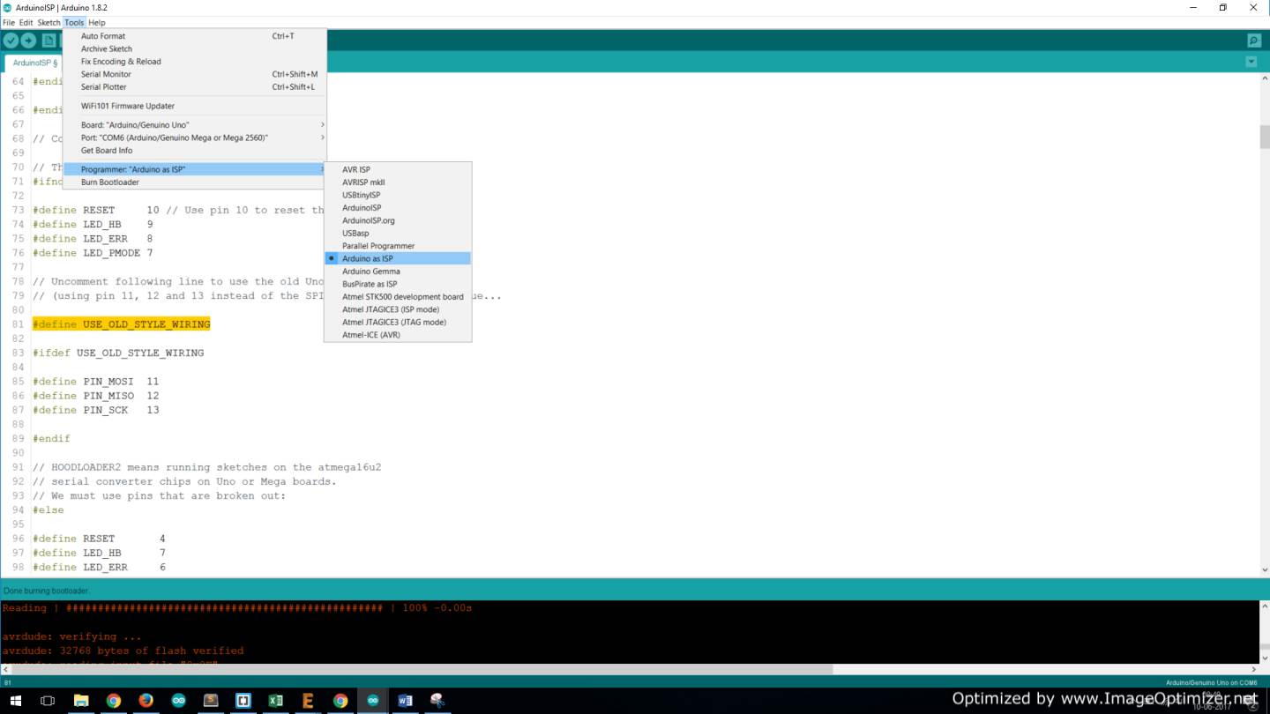Click the "#define PIN_SCK 13" line
1270x714 pixels.
click(96, 410)
